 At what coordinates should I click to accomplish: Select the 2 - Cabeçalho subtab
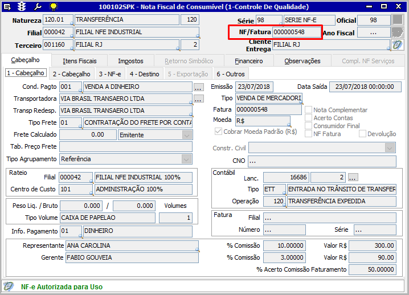coord(71,74)
